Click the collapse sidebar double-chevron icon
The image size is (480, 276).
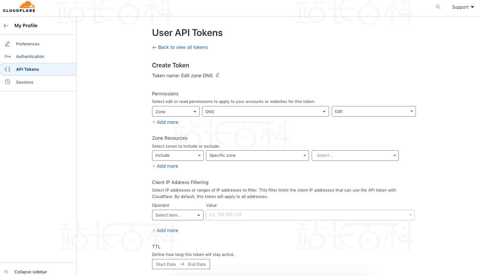click(x=6, y=272)
